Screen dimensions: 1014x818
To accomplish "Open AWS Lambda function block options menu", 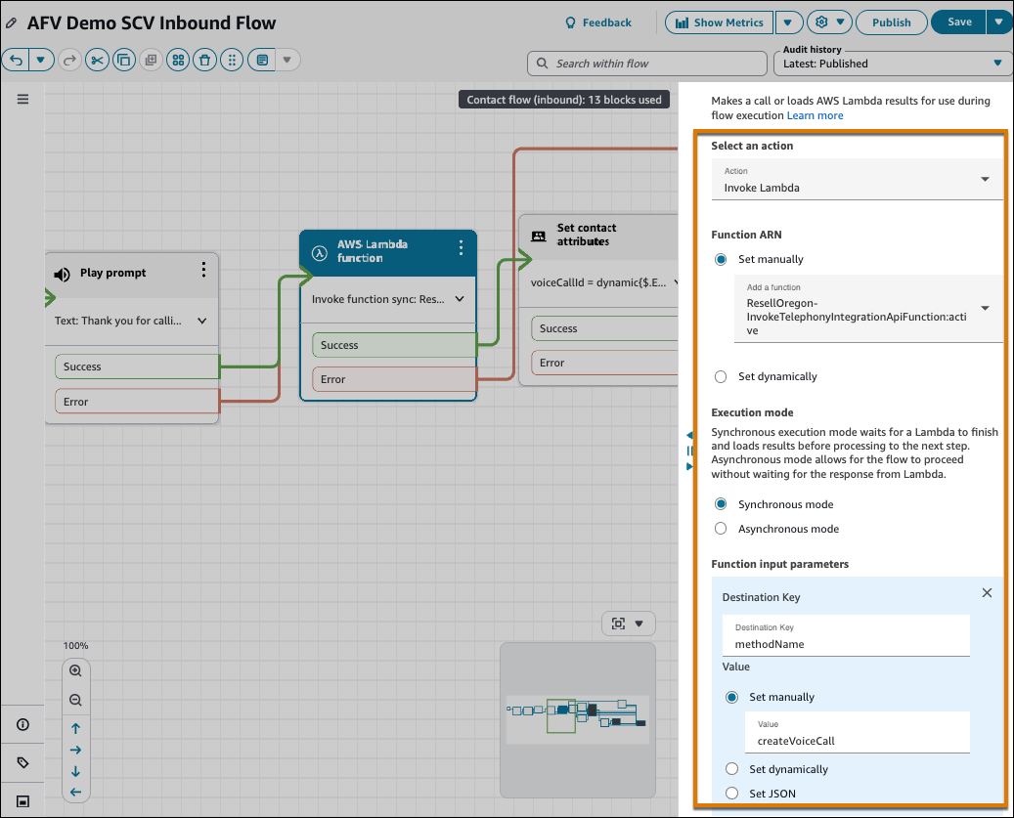I will tap(461, 247).
